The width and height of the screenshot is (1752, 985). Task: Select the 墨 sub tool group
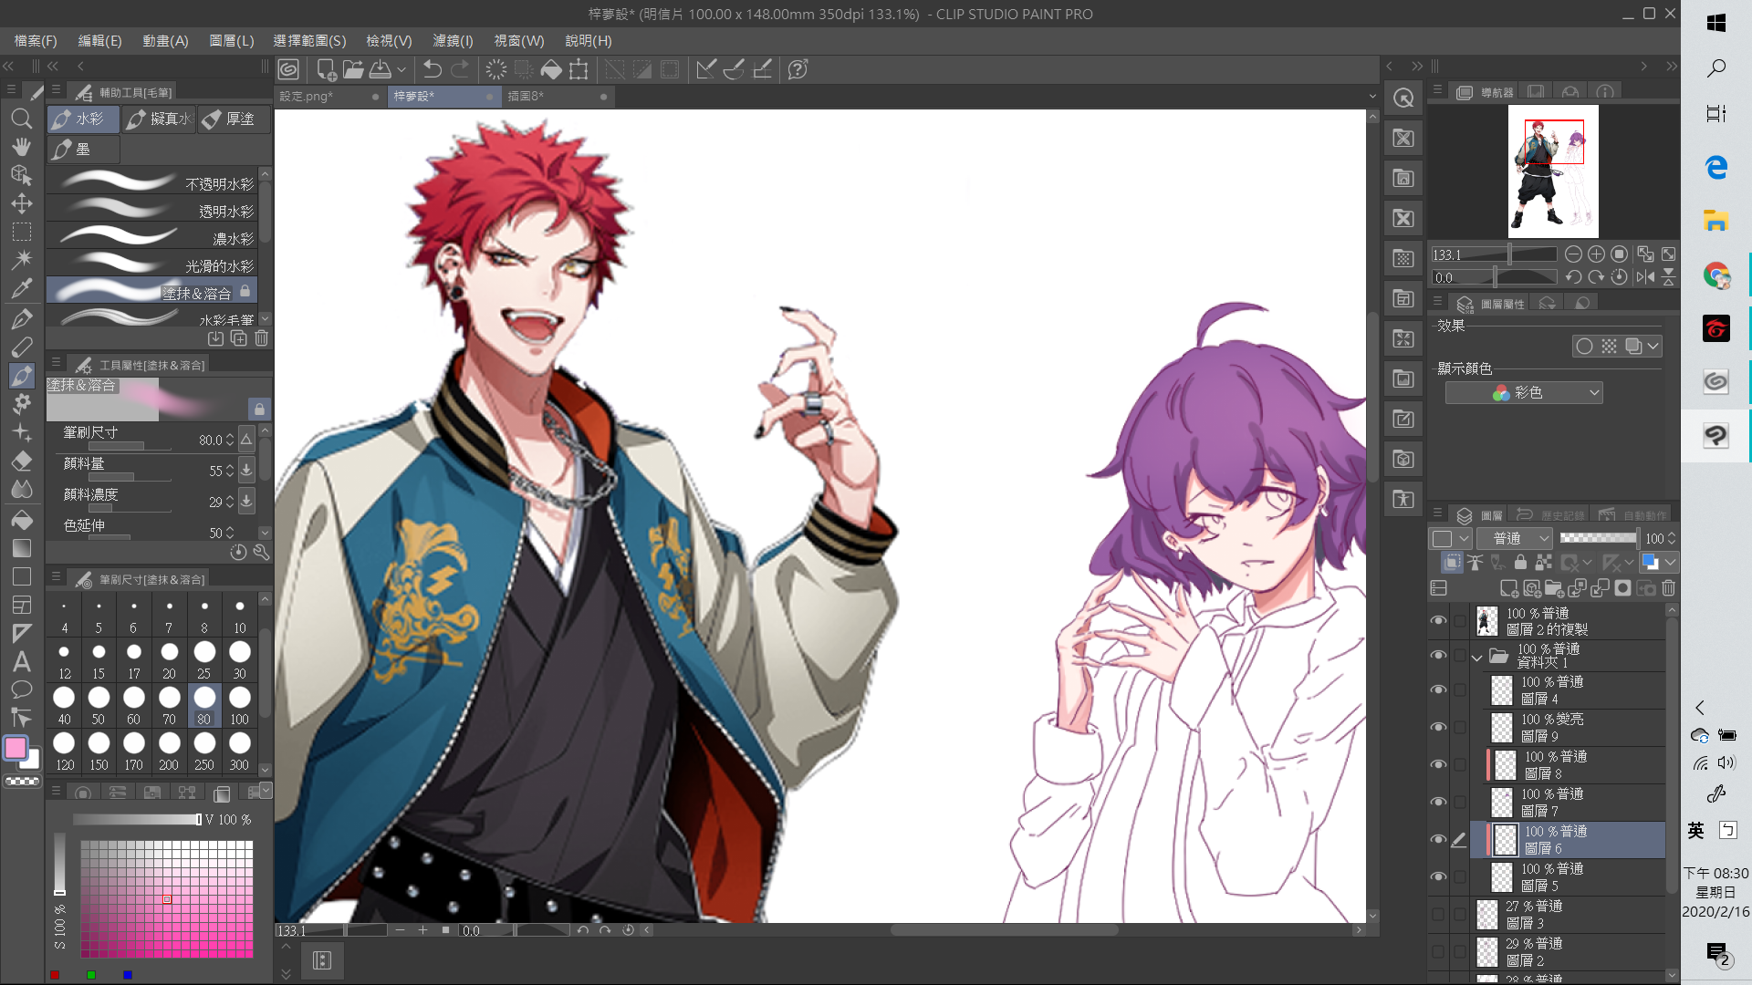[x=83, y=150]
